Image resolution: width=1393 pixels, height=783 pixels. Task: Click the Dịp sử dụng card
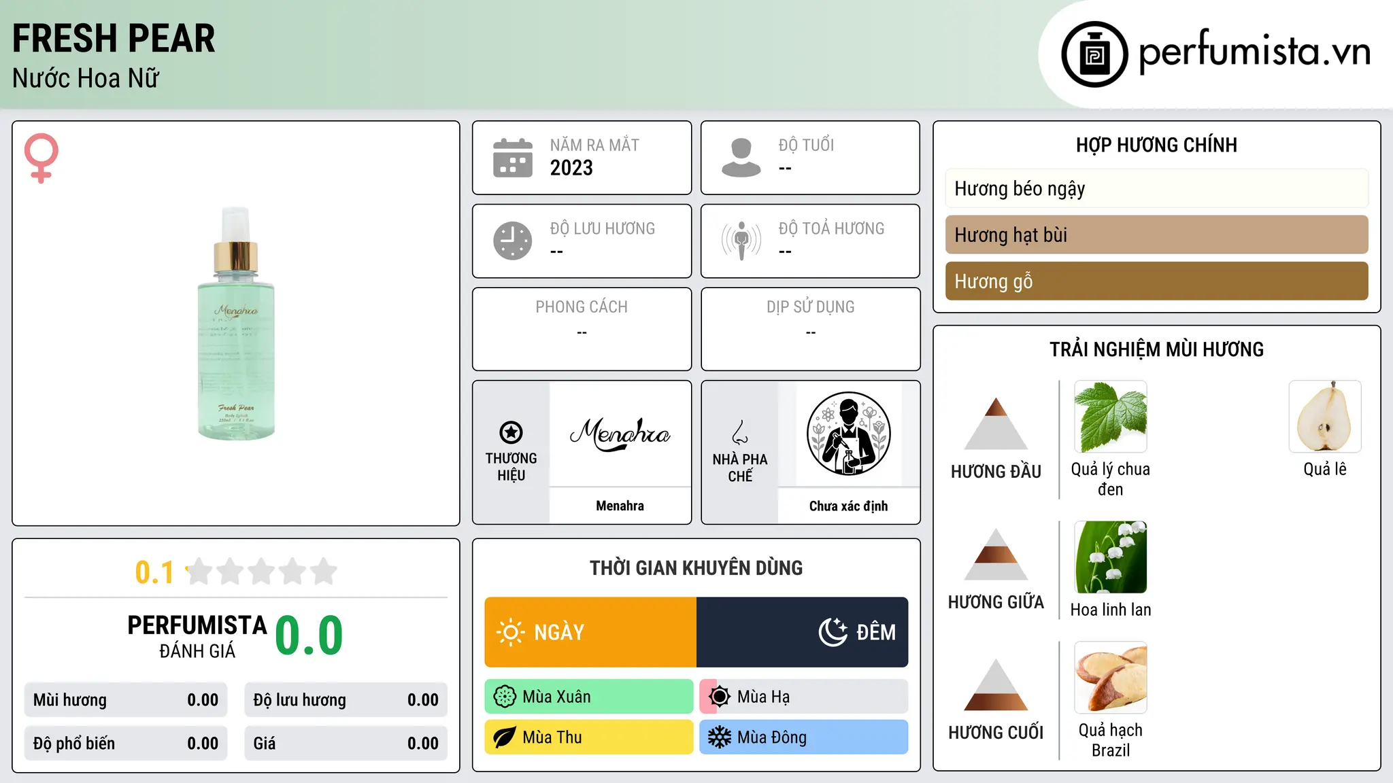coord(810,329)
